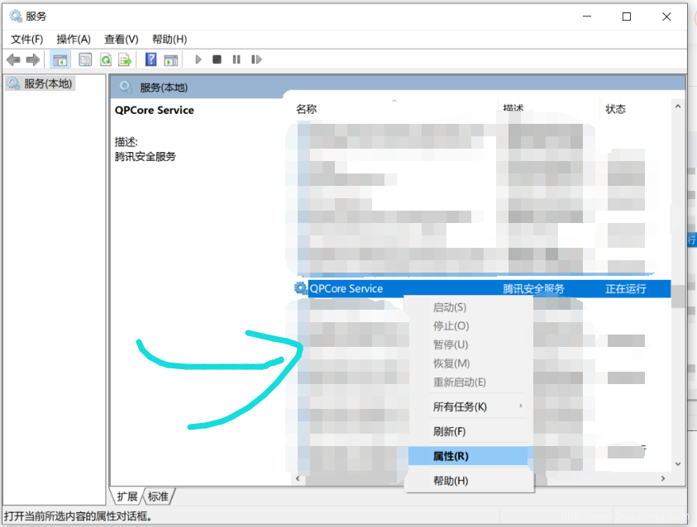Screen dimensions: 697x527
Task: Click the horizontal scrollbar right arrow
Action: coord(663,478)
